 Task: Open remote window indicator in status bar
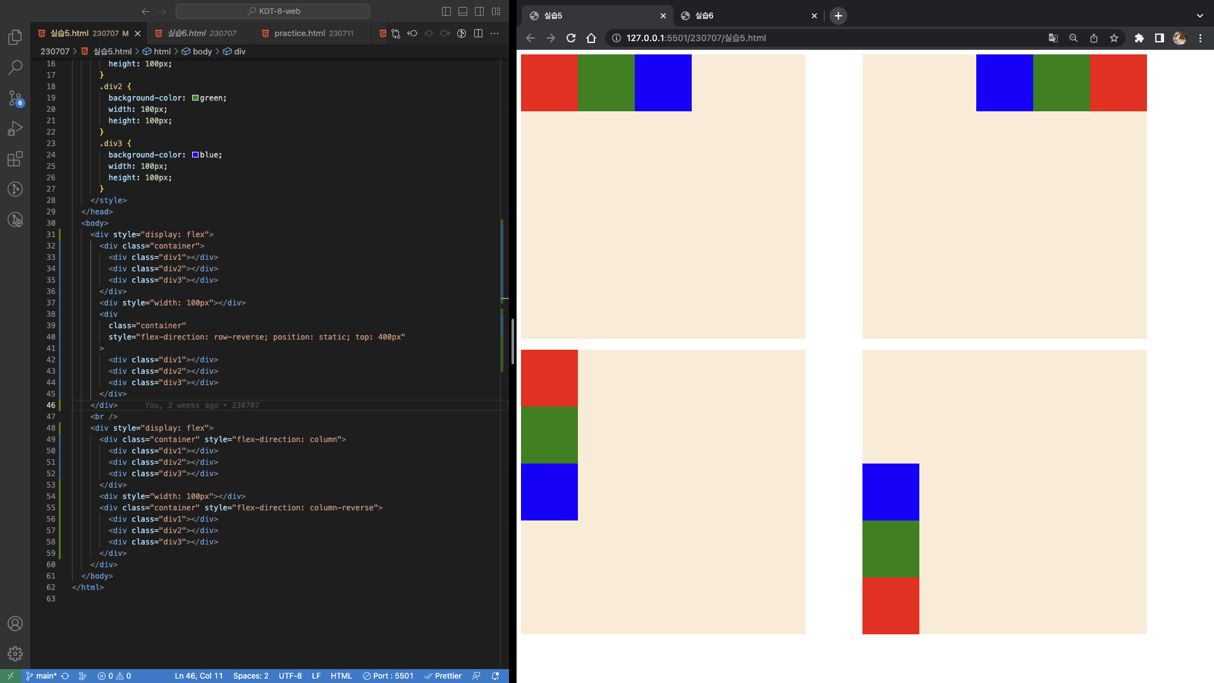coord(10,676)
